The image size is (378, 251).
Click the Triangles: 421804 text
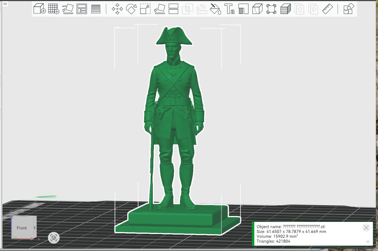coord(273,241)
